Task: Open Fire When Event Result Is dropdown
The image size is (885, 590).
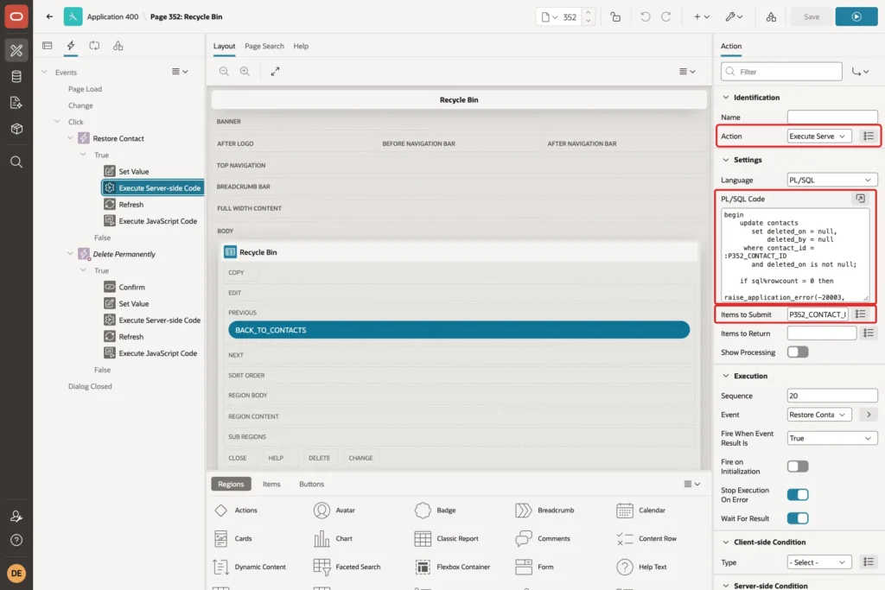Action: click(x=832, y=438)
